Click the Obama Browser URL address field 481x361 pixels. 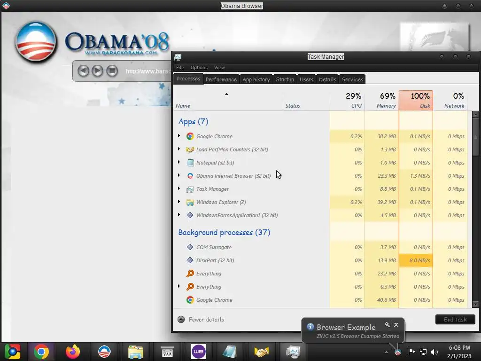pos(148,71)
